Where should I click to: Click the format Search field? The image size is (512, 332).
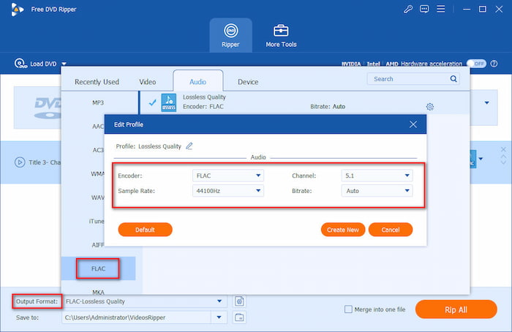(413, 79)
